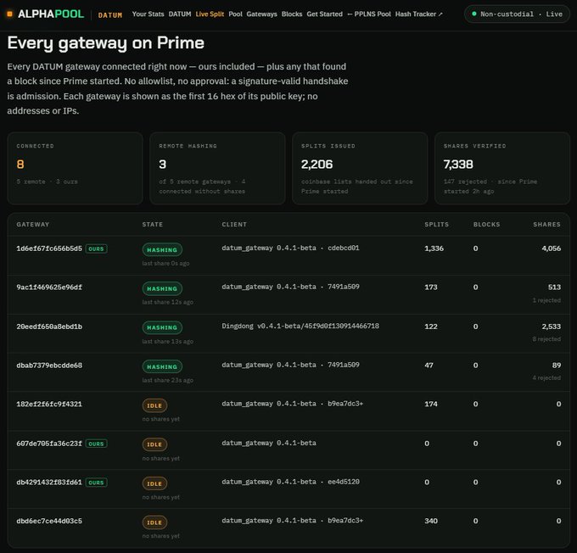
Task: Open the Get Started nav link
Action: [324, 14]
